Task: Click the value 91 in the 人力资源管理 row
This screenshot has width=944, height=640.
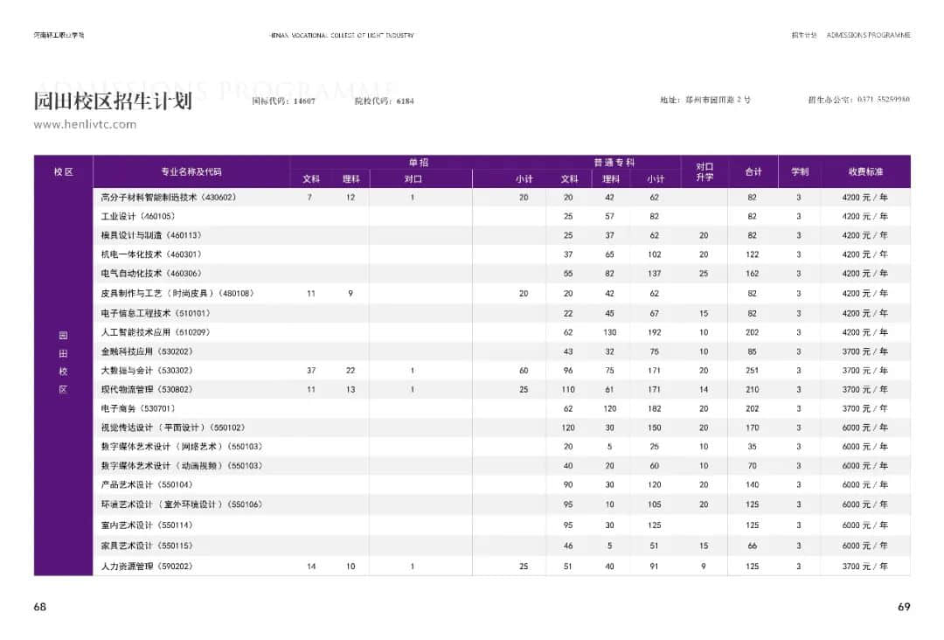Action: point(655,567)
